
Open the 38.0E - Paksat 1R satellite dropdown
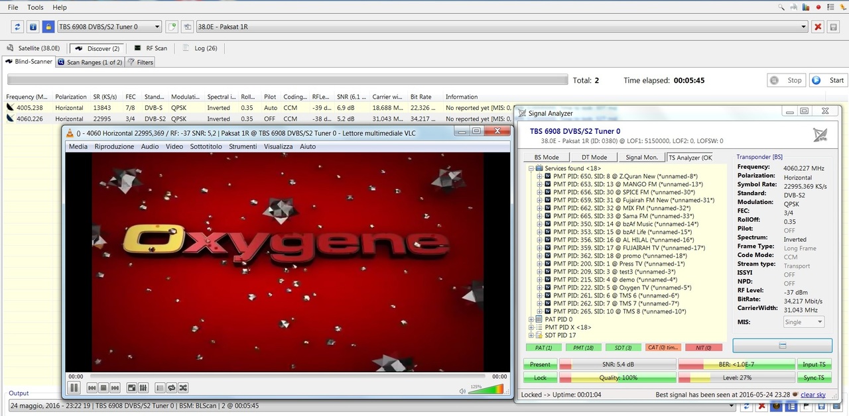point(501,26)
